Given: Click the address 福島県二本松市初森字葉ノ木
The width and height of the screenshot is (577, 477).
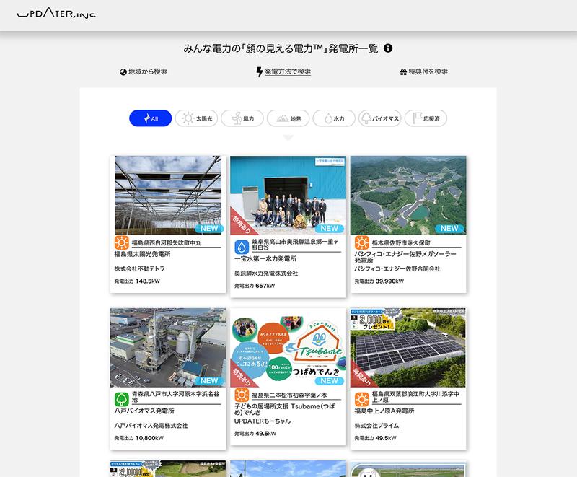Looking at the screenshot, I should point(289,395).
